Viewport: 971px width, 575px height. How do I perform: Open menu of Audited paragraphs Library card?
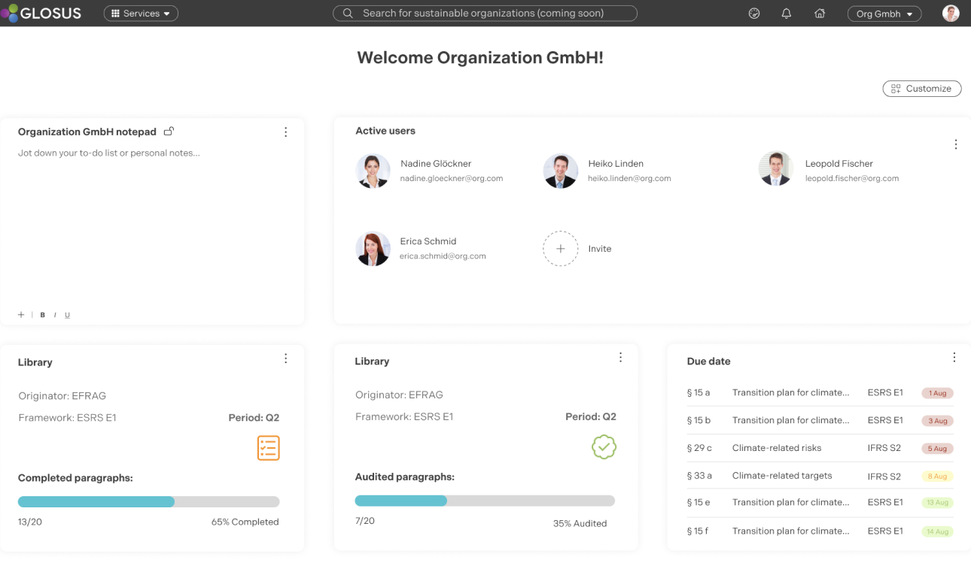[x=620, y=358]
